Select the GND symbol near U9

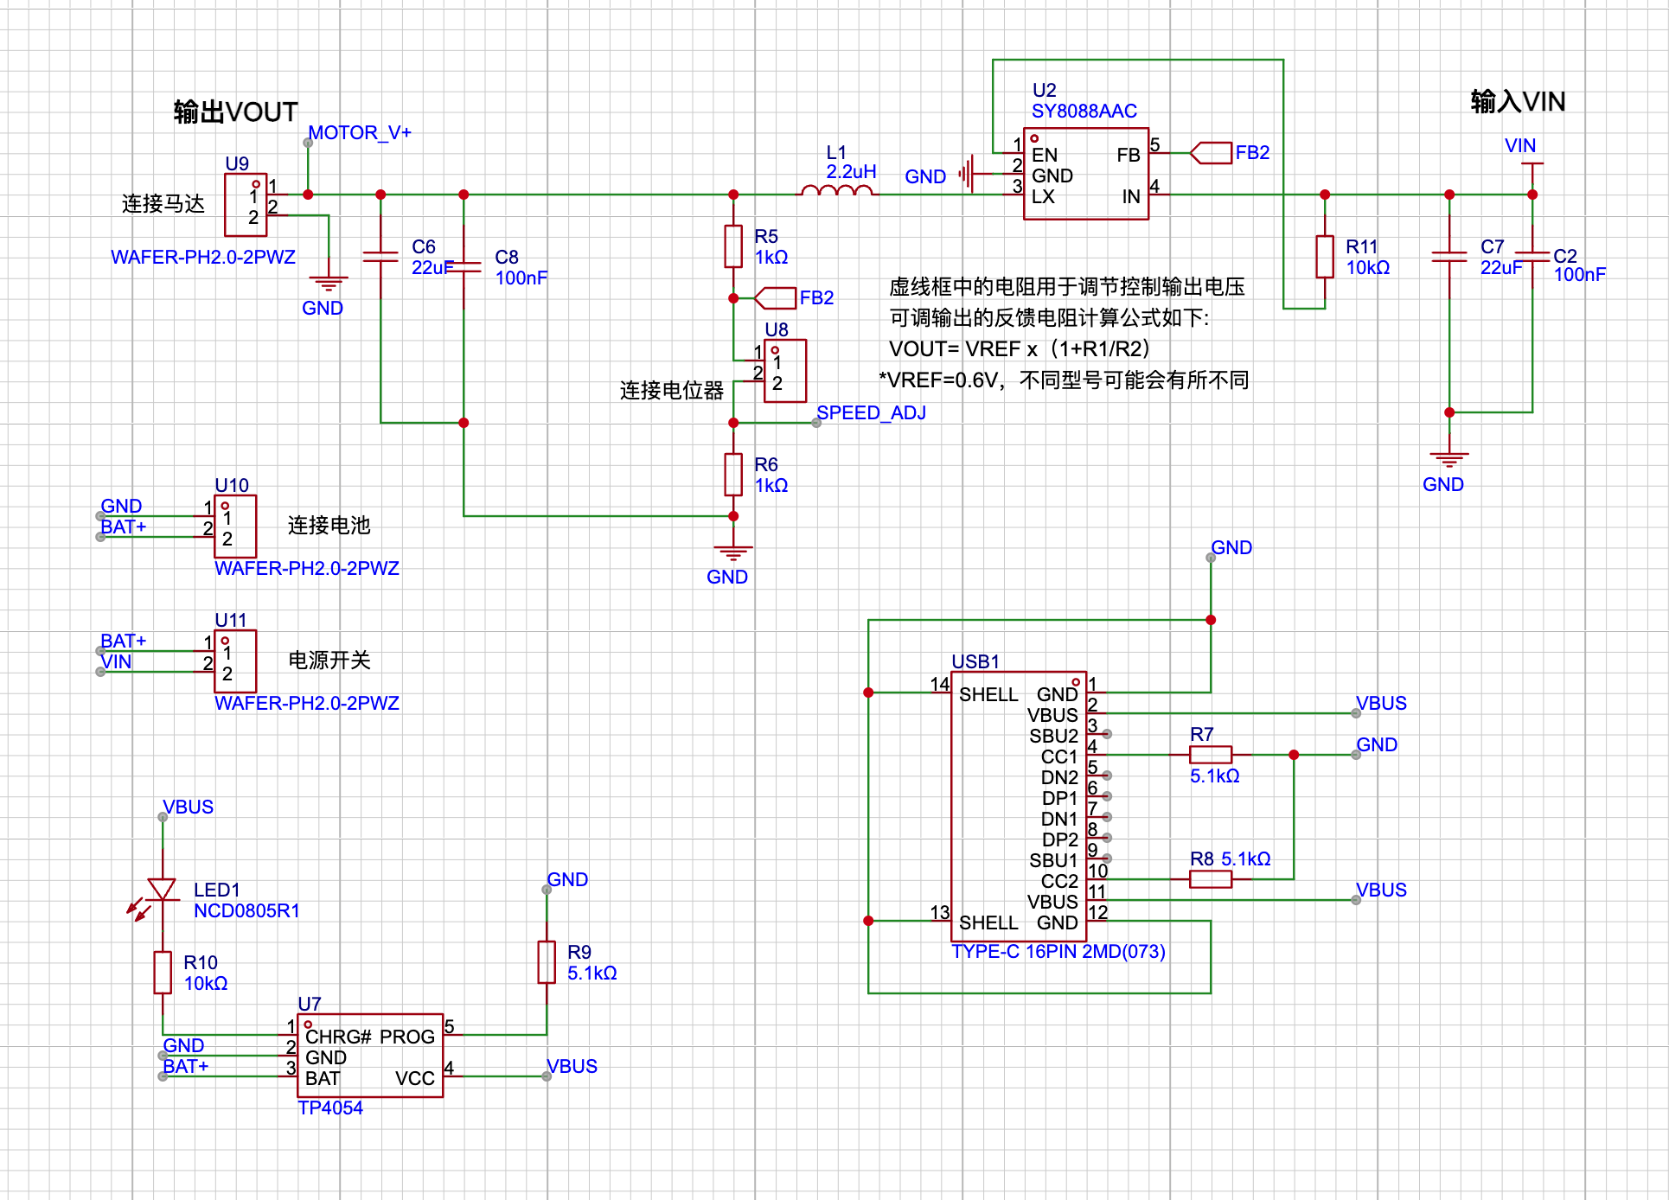coord(329,283)
